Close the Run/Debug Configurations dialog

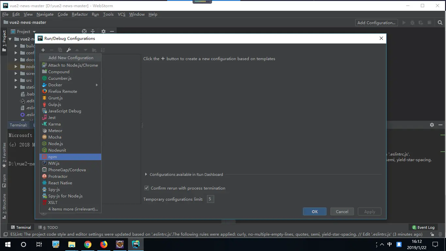pyautogui.click(x=381, y=38)
